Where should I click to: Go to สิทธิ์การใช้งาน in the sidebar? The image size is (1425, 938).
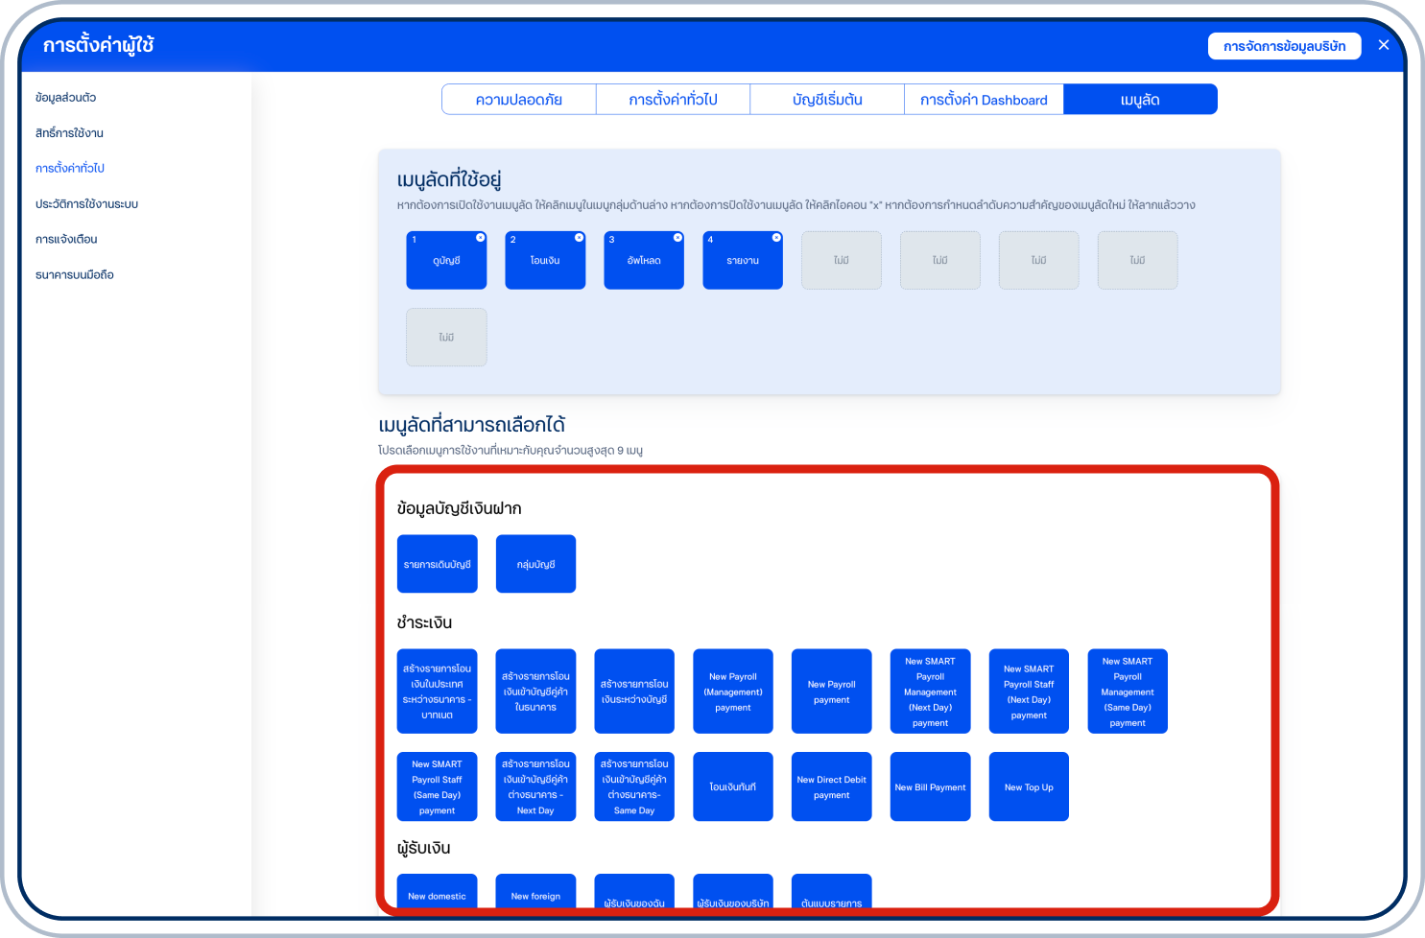point(69,133)
